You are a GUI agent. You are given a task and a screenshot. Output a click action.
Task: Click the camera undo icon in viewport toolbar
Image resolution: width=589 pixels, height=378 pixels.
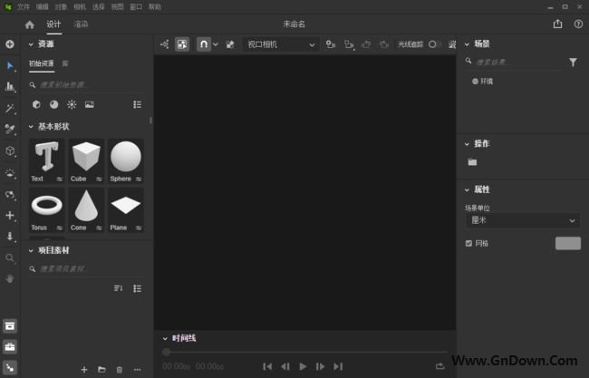coord(366,44)
